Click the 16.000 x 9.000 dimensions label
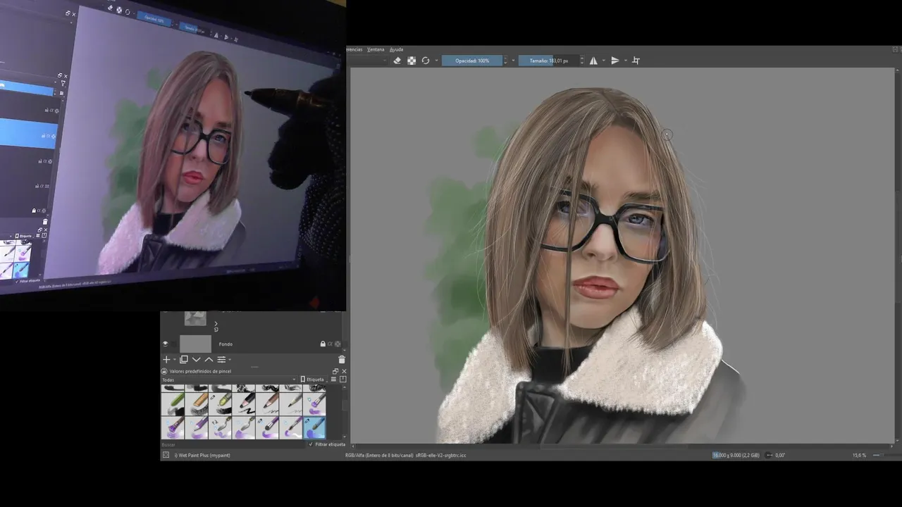The width and height of the screenshot is (902, 507). pos(736,455)
